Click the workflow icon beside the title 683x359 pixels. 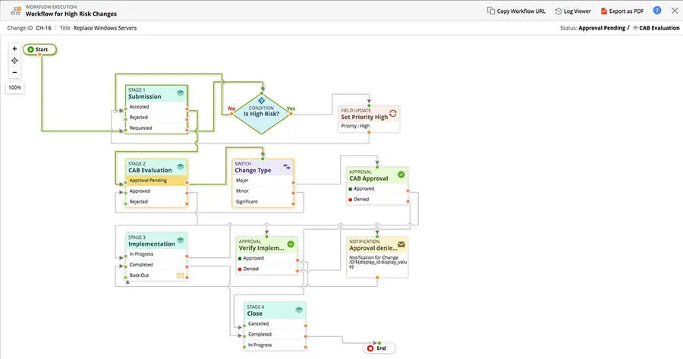coord(16,11)
